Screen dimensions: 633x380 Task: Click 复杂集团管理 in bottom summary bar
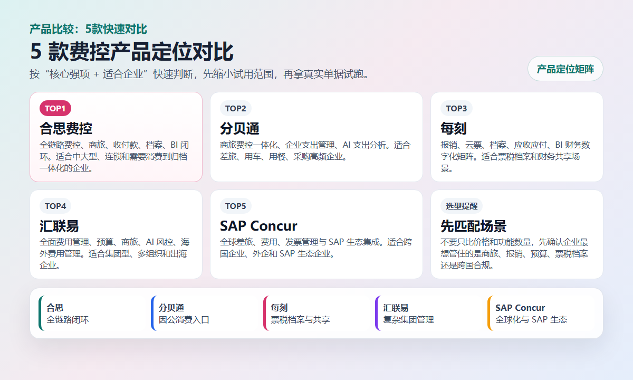(409, 319)
